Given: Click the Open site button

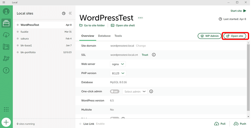Looking at the screenshot, I should pyautogui.click(x=235, y=36).
